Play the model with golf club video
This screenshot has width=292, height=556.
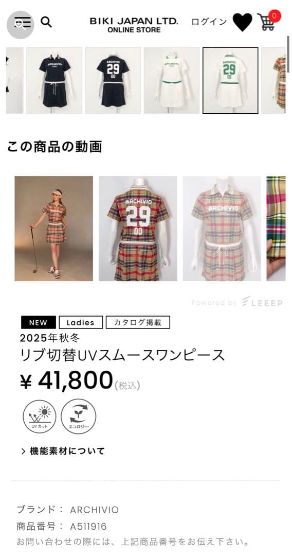coord(54,229)
